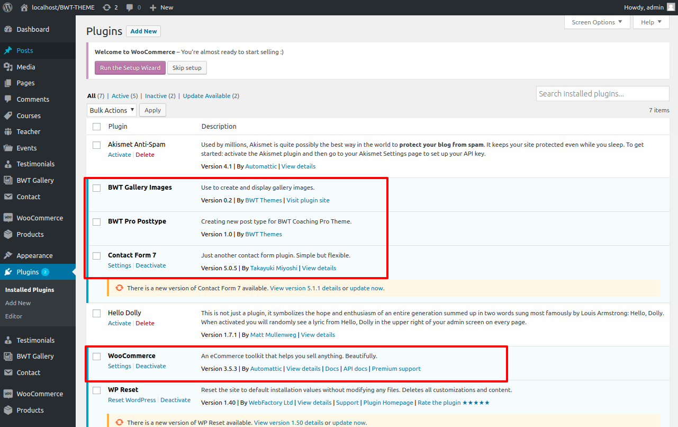The width and height of the screenshot is (678, 427).
Task: Filter plugins by Inactive
Action: (x=156, y=96)
